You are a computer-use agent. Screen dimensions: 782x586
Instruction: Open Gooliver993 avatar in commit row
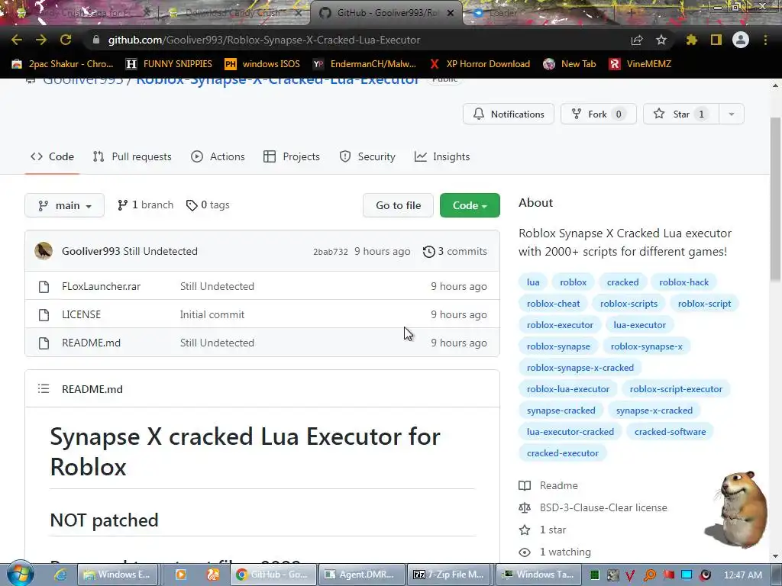coord(44,251)
